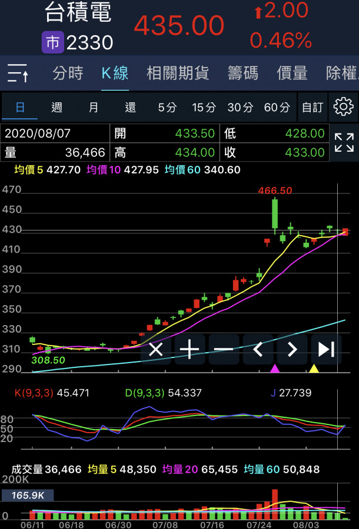Image resolution: width=359 pixels, height=529 pixels.
Task: Open the chart settings gear icon
Action: click(x=343, y=107)
